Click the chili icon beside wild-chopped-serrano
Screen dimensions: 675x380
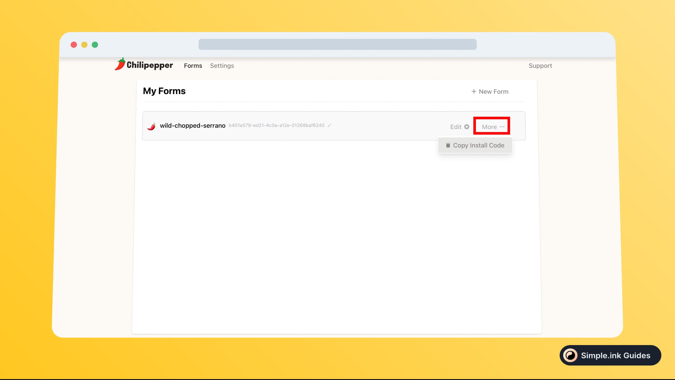(x=151, y=126)
